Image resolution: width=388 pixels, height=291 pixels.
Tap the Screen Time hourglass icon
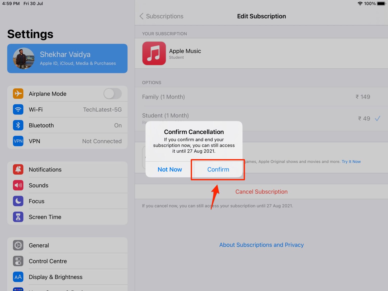tap(18, 217)
